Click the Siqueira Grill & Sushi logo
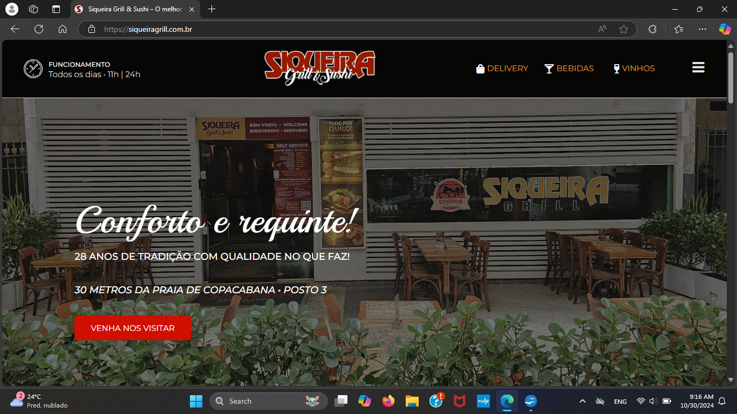 319,68
